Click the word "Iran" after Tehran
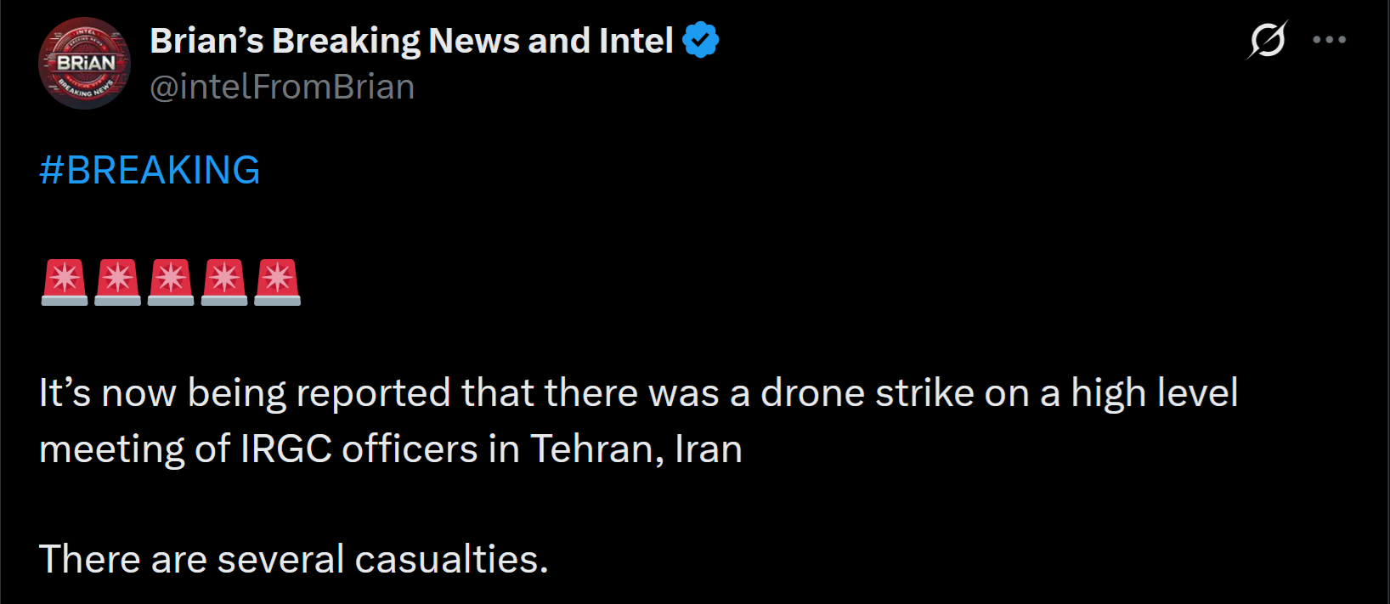The image size is (1390, 604). pos(709,449)
